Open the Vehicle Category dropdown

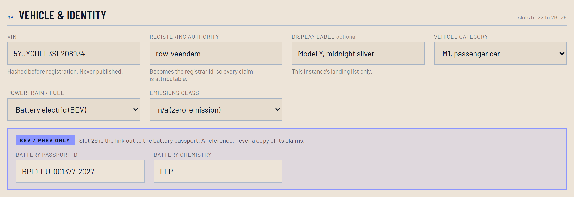point(500,53)
